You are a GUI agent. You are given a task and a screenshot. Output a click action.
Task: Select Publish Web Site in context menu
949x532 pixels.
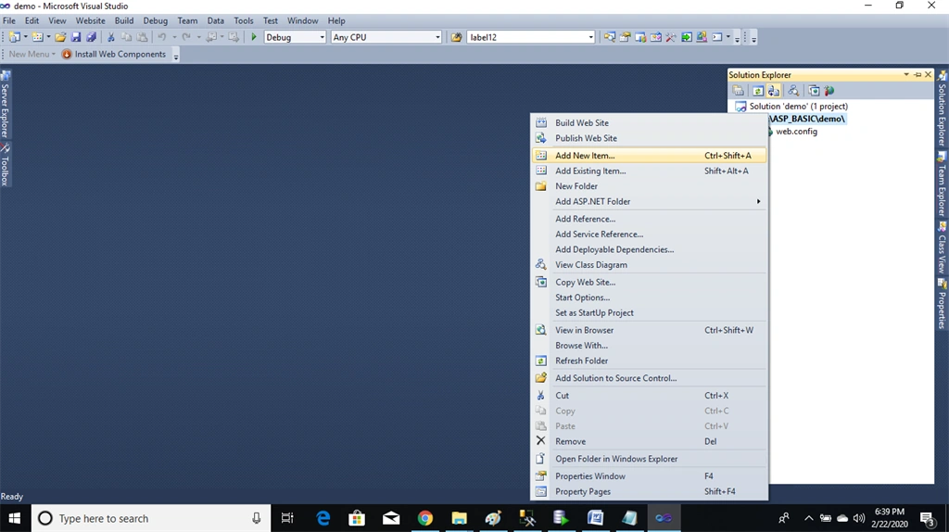point(649,138)
